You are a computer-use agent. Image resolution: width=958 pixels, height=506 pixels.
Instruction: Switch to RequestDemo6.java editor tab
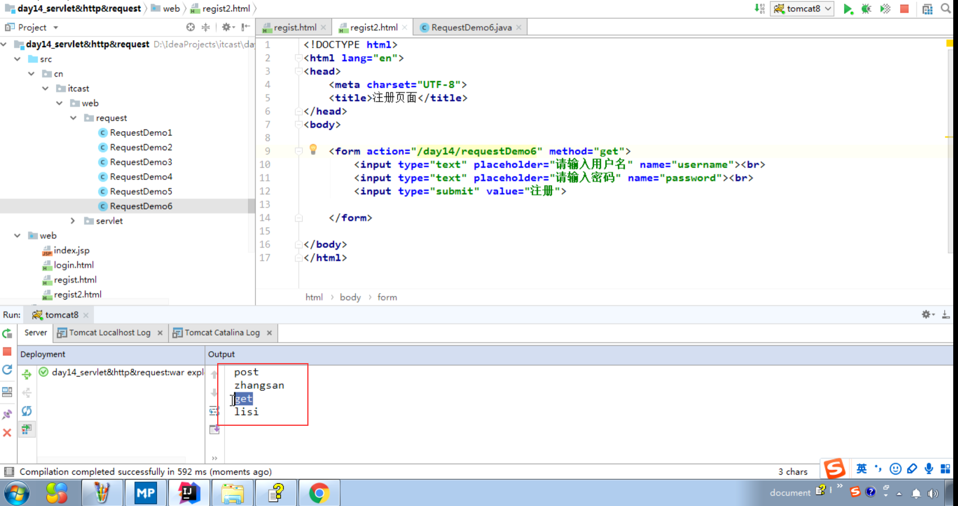pos(471,27)
